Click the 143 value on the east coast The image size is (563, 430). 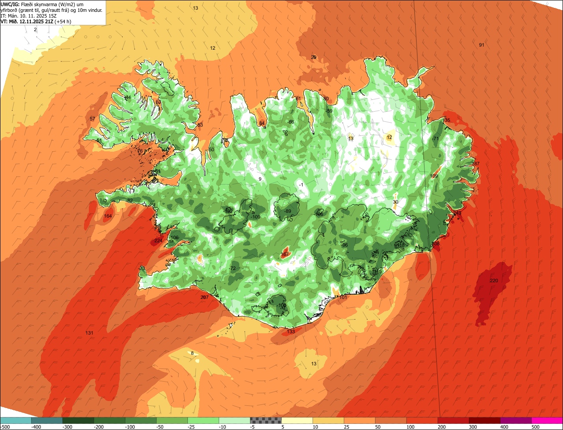(457, 213)
